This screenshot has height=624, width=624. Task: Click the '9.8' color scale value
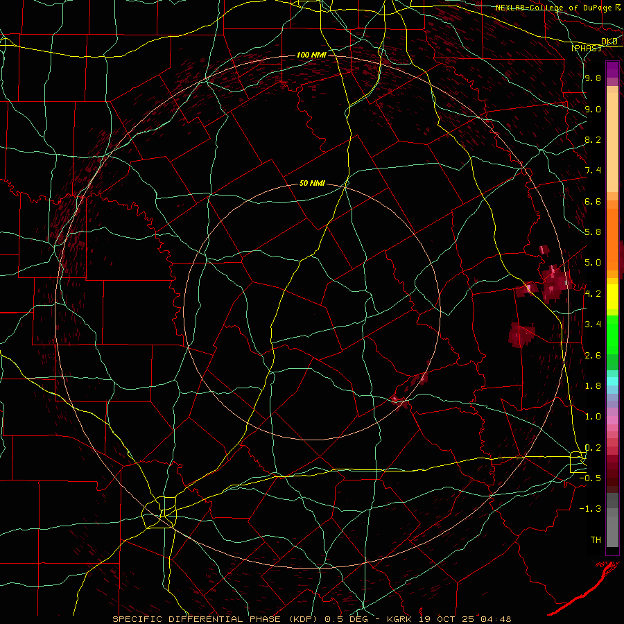[593, 78]
